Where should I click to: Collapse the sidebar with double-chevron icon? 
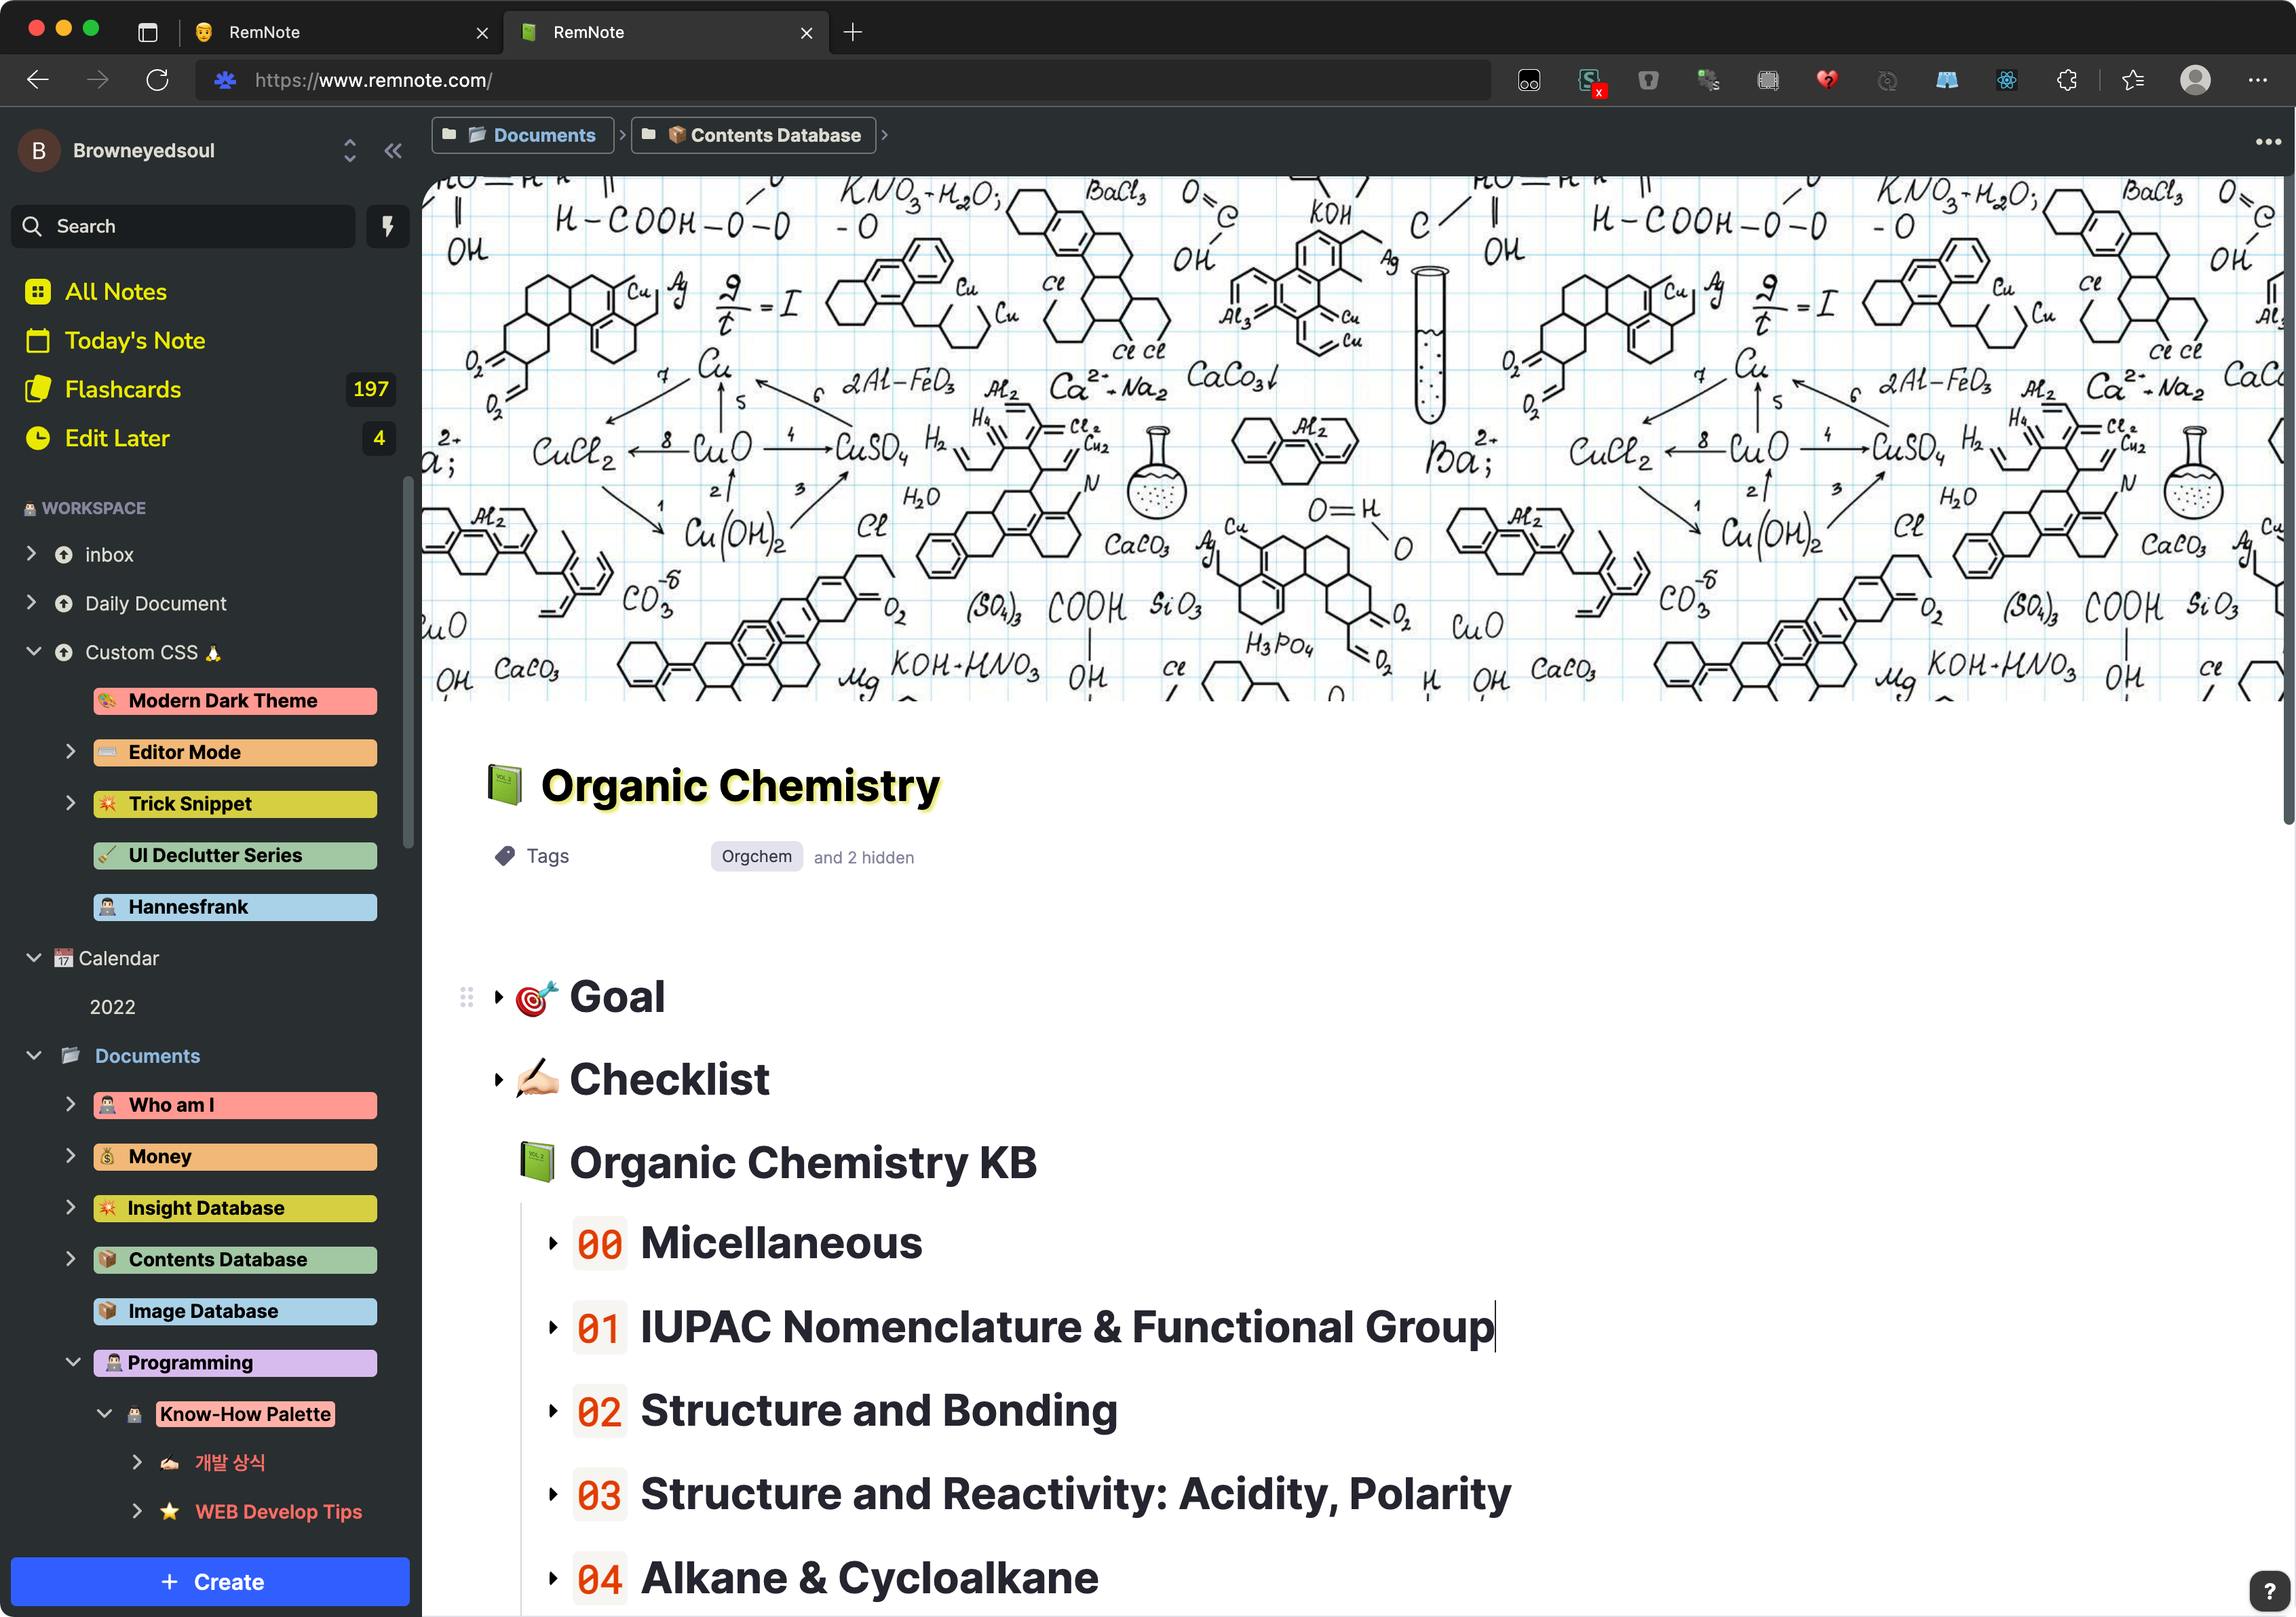[392, 151]
